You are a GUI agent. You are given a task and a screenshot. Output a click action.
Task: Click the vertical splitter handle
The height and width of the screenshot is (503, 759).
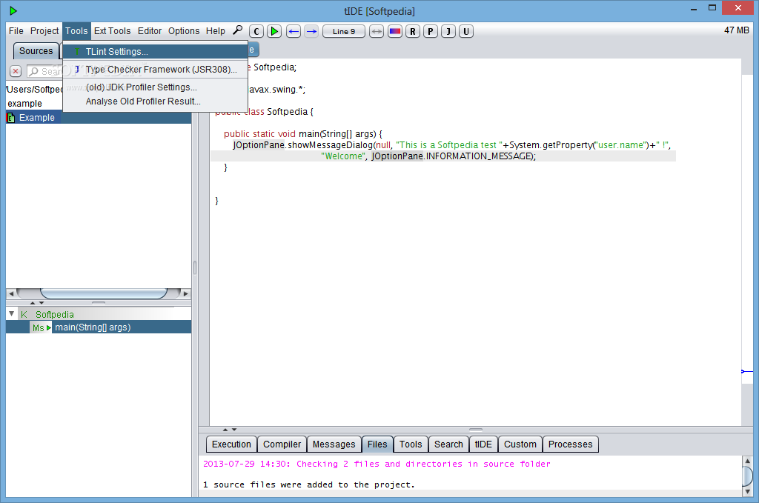[x=195, y=268]
